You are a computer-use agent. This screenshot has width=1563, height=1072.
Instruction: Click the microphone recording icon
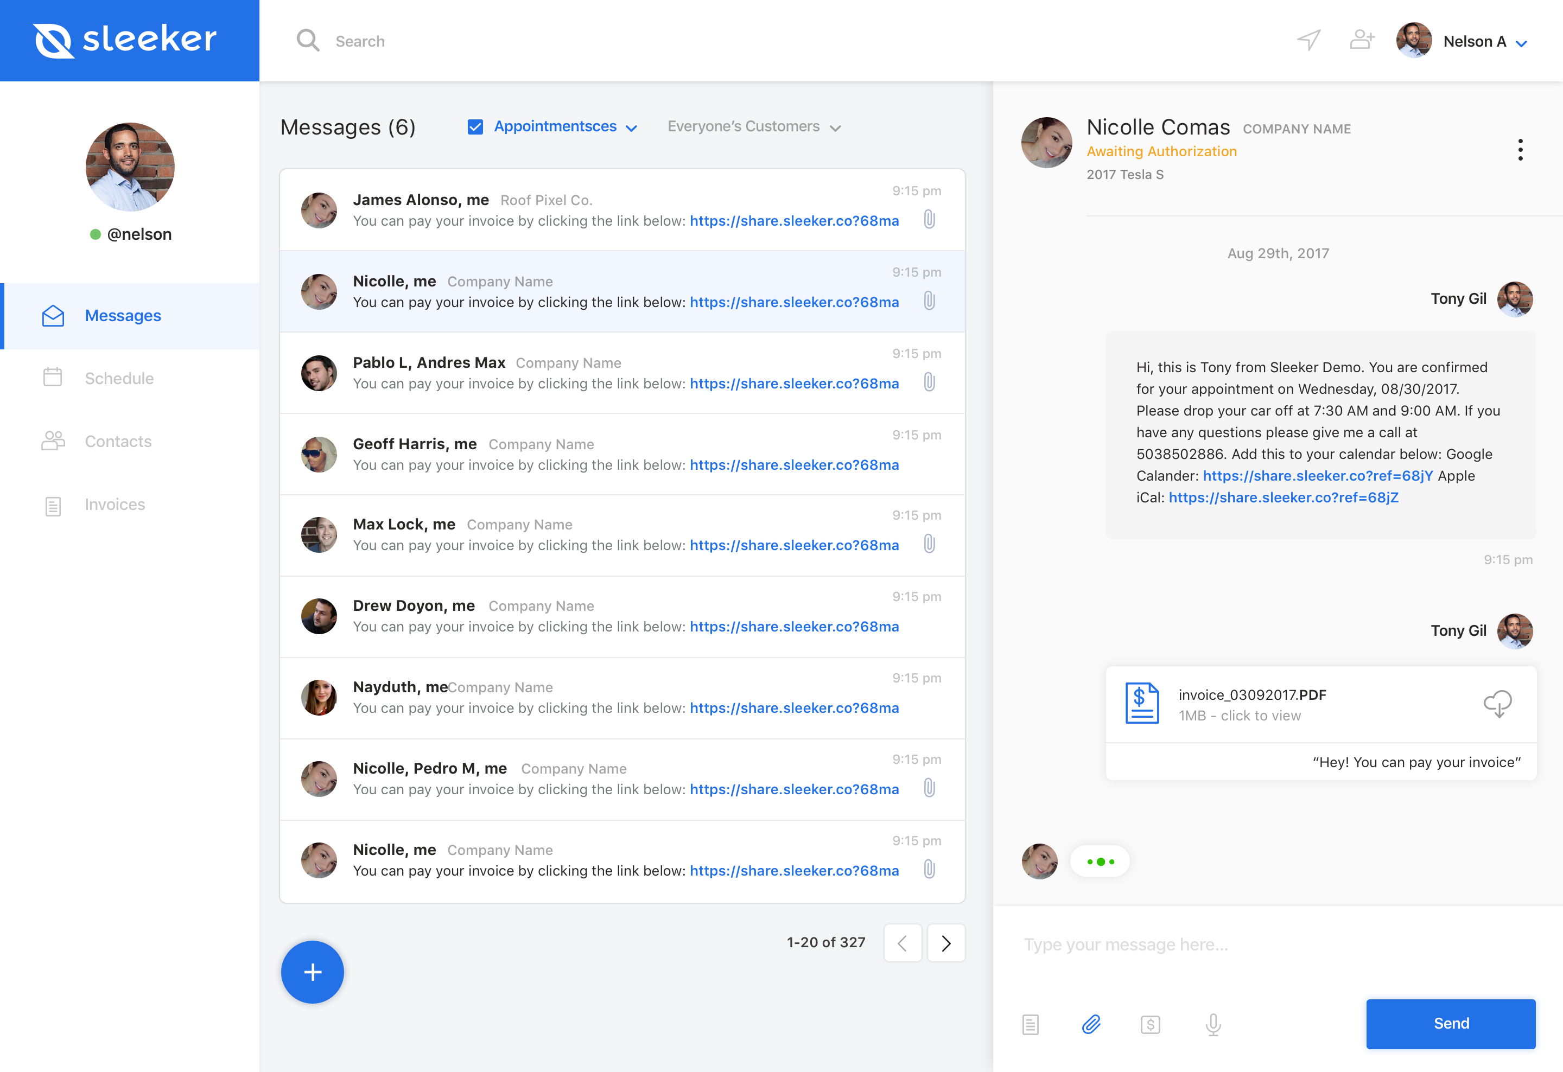pos(1214,1023)
